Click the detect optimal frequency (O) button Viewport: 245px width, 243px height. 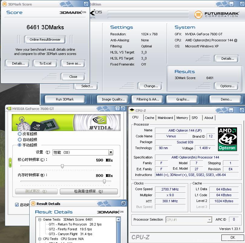(89, 191)
